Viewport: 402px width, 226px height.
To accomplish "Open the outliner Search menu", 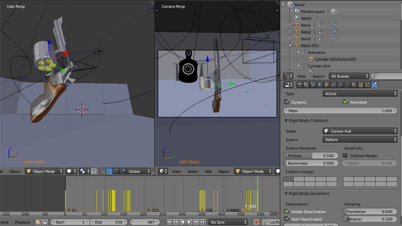I will (318, 76).
